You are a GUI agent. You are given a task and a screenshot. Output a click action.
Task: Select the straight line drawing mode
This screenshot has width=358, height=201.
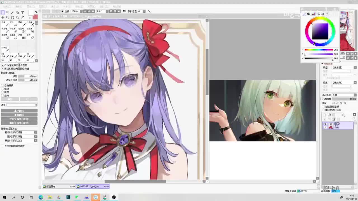pos(149,11)
